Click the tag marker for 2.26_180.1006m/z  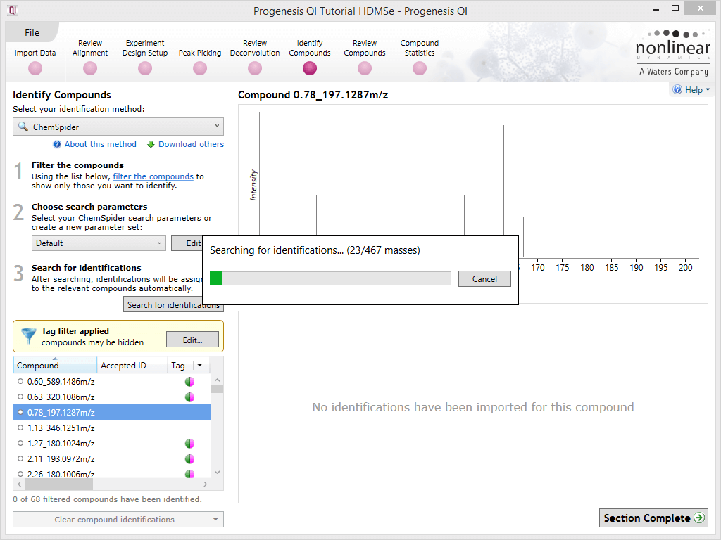point(189,473)
